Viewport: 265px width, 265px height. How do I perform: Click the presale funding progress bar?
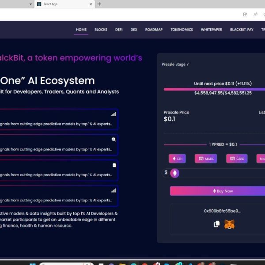[214, 89]
